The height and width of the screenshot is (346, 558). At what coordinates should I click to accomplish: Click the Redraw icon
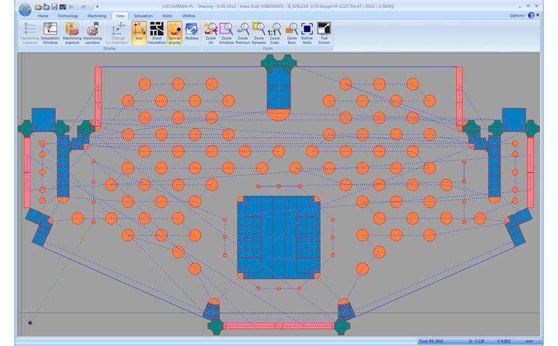pos(191,33)
